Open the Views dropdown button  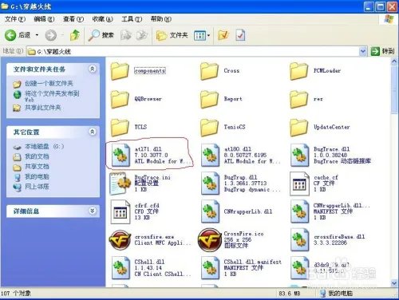[x=202, y=35]
